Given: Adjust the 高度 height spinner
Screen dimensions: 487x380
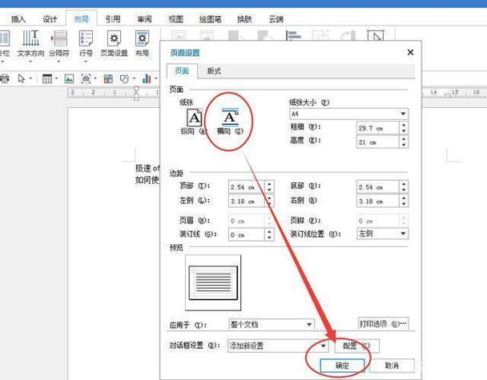Looking at the screenshot, I should (x=404, y=142).
